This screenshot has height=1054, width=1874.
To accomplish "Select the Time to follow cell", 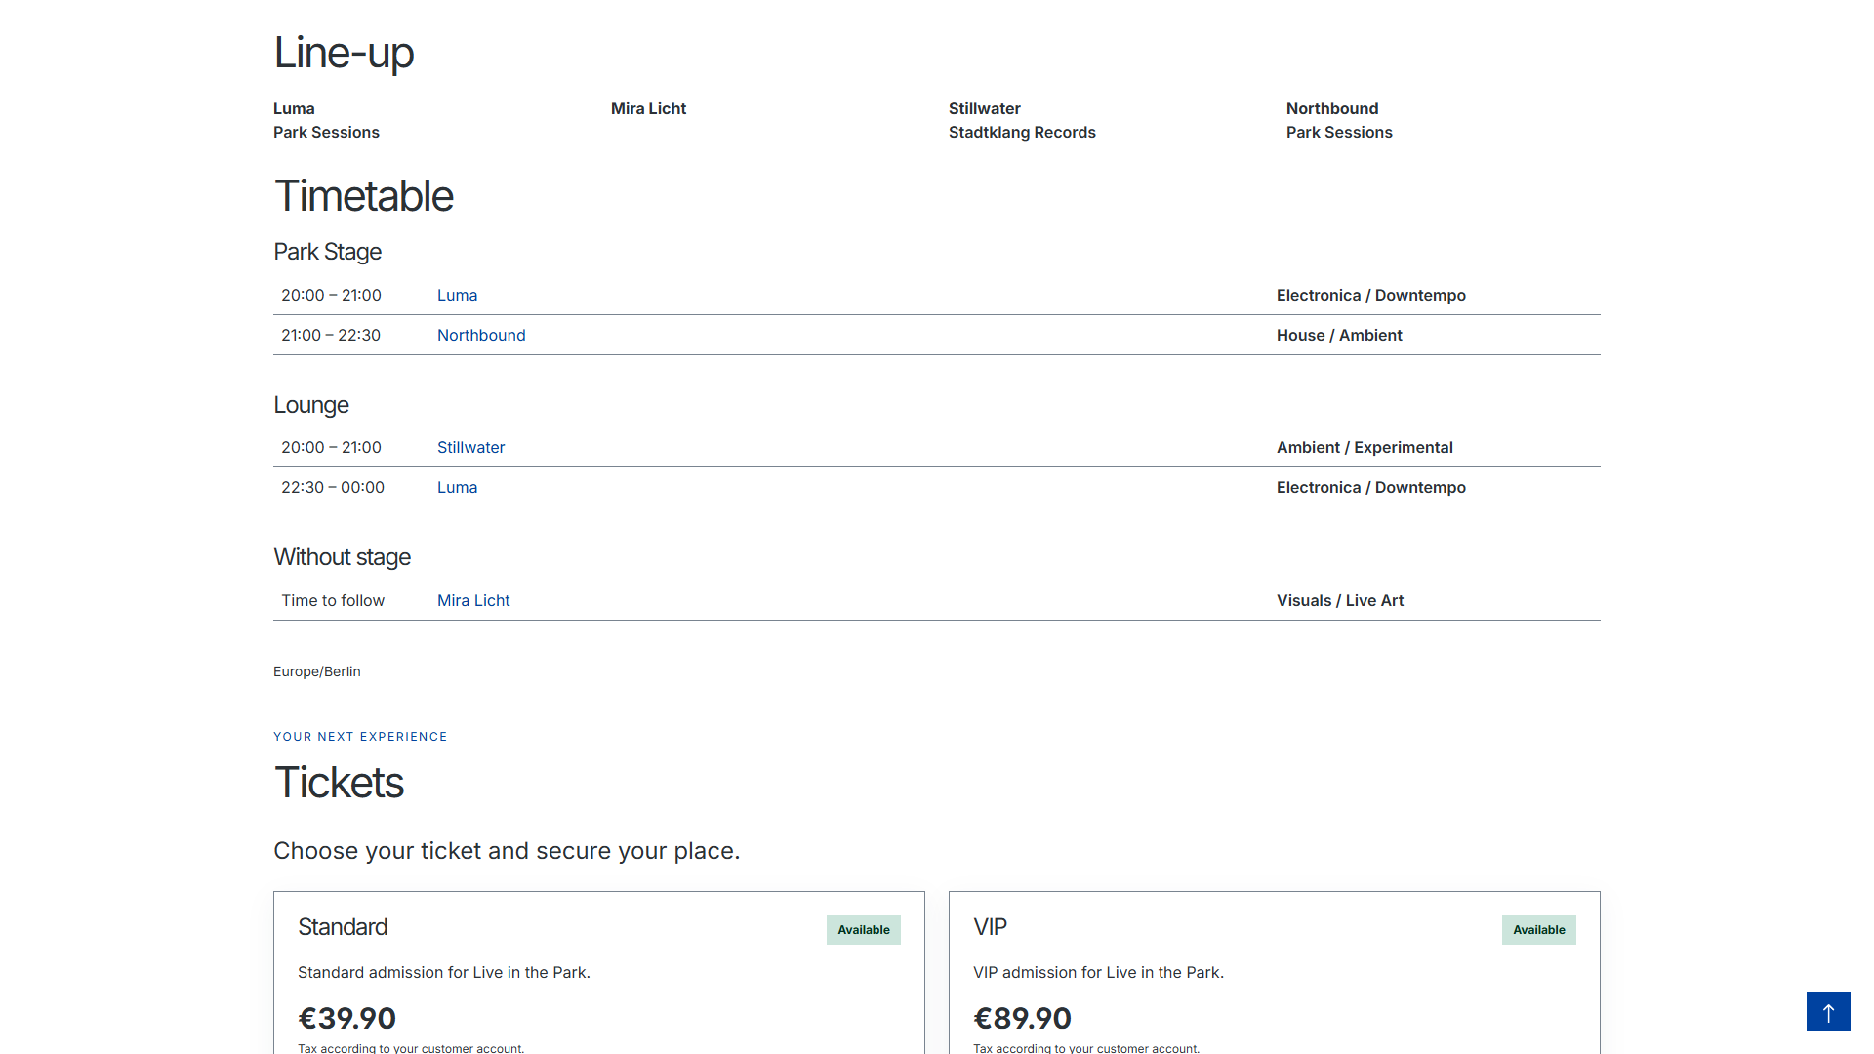I will tap(333, 600).
